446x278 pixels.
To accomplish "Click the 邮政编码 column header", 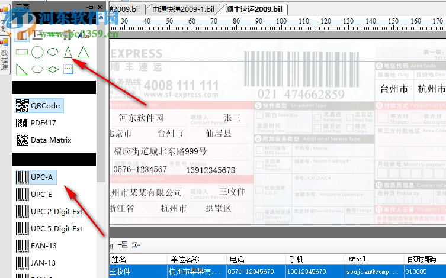I will (x=425, y=259).
